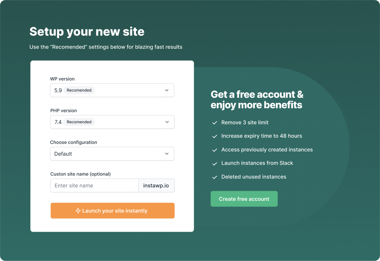Click the WP version label
This screenshot has width=380, height=261.
pyautogui.click(x=62, y=79)
